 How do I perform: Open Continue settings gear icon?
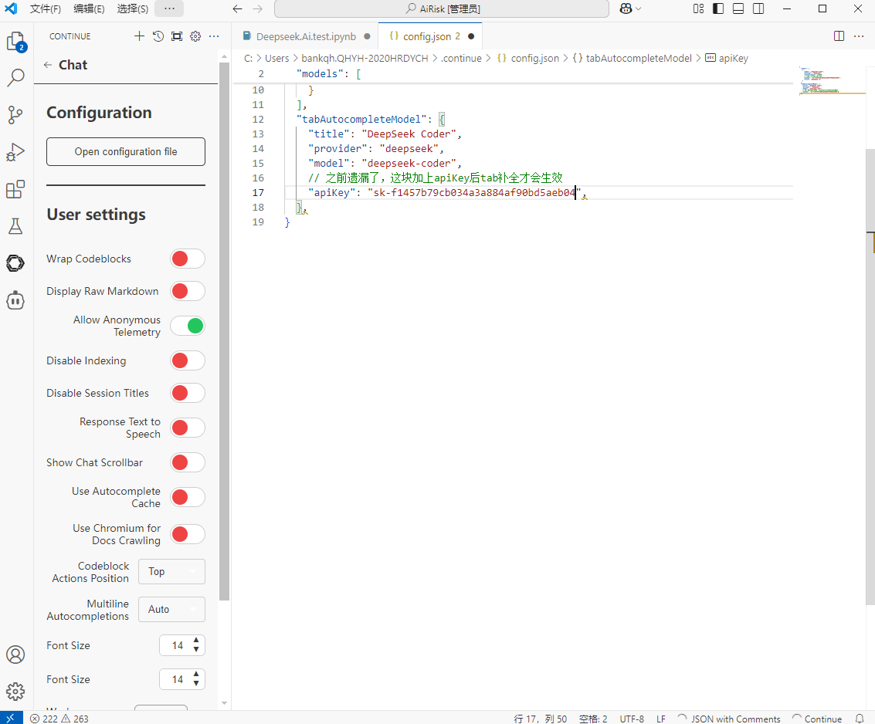pos(195,36)
